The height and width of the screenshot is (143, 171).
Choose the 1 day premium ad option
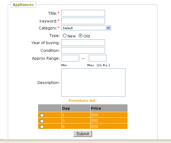[42, 115]
